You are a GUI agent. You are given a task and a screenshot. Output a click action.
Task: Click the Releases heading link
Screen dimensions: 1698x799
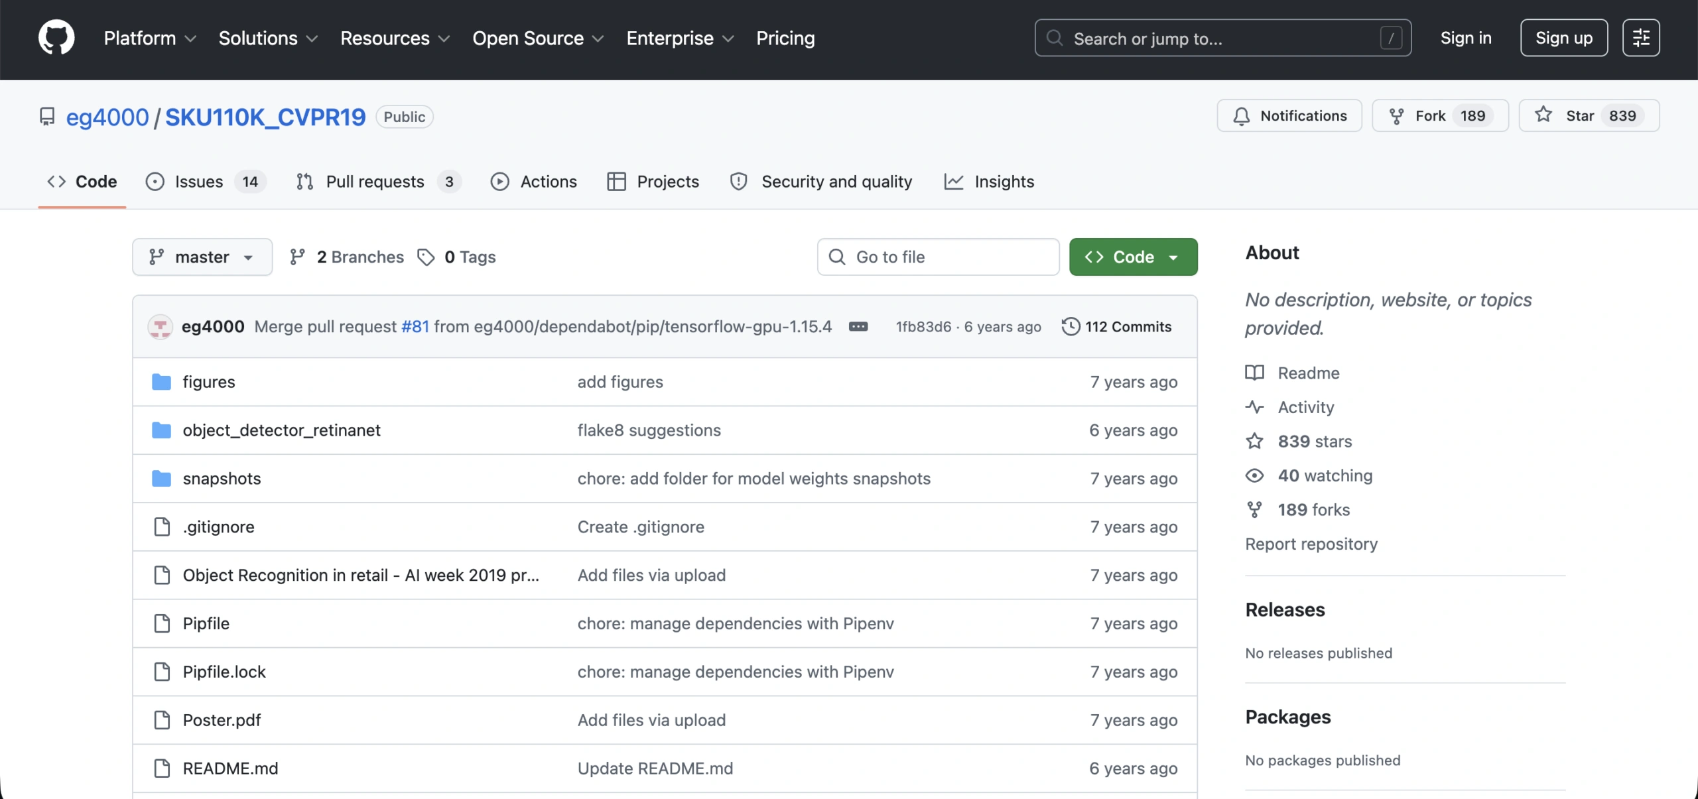pyautogui.click(x=1285, y=610)
